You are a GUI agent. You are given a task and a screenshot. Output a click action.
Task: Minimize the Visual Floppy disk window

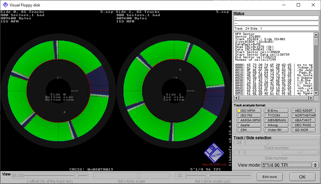click(x=284, y=5)
